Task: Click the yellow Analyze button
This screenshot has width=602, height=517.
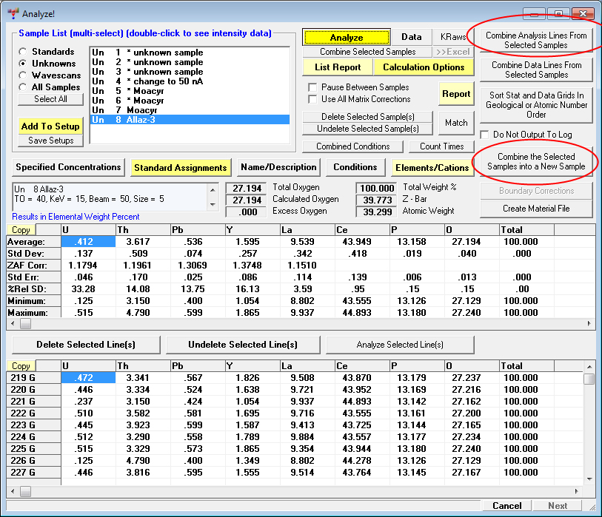Action: click(x=346, y=38)
